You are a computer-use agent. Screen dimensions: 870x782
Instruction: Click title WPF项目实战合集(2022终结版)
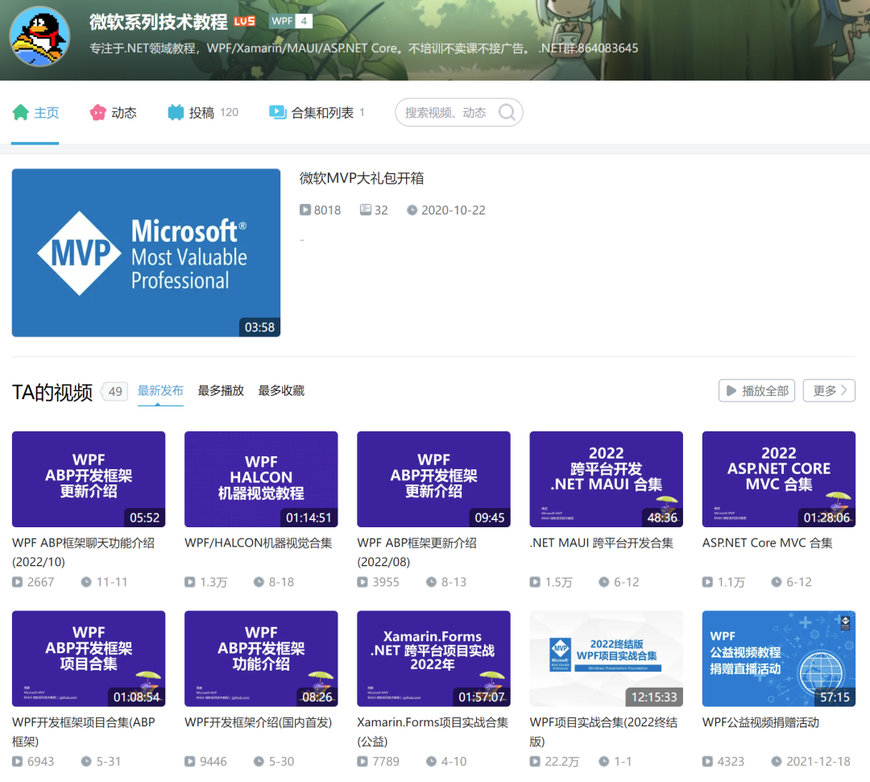(x=603, y=731)
